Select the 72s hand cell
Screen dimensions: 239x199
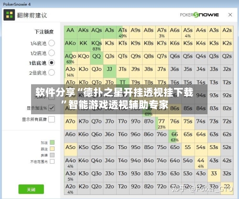227,123
